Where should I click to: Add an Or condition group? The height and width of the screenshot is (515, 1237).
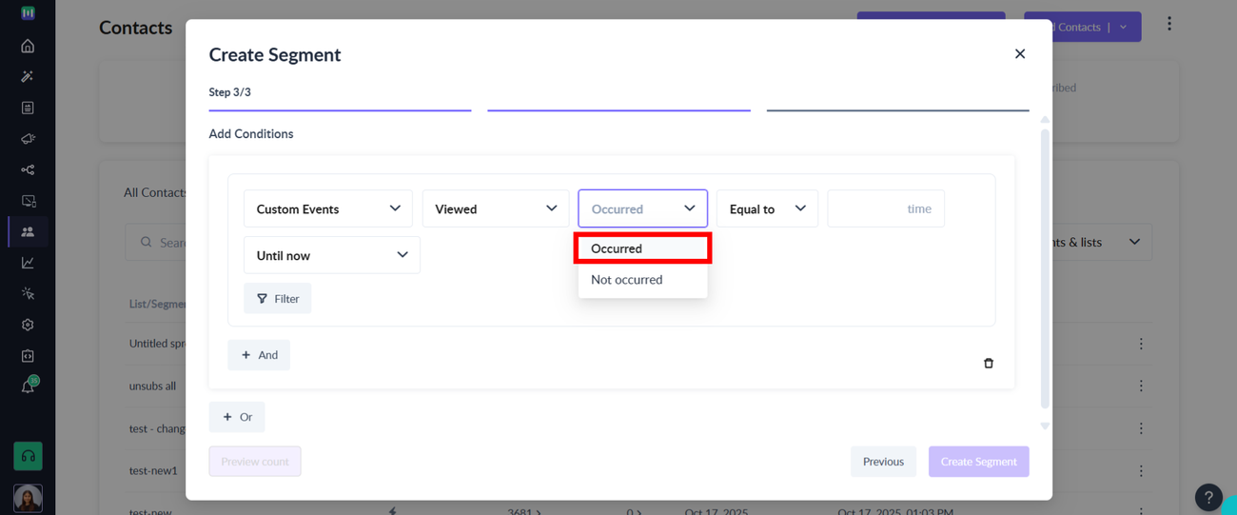237,417
